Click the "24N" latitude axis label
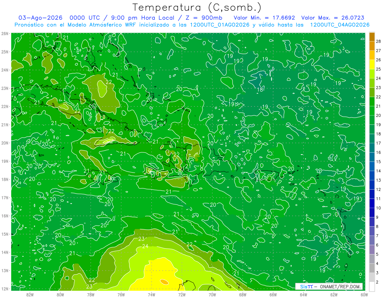 click(x=5, y=70)
